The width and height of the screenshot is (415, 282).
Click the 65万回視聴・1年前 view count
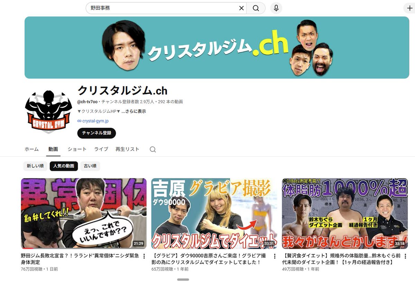(170, 269)
